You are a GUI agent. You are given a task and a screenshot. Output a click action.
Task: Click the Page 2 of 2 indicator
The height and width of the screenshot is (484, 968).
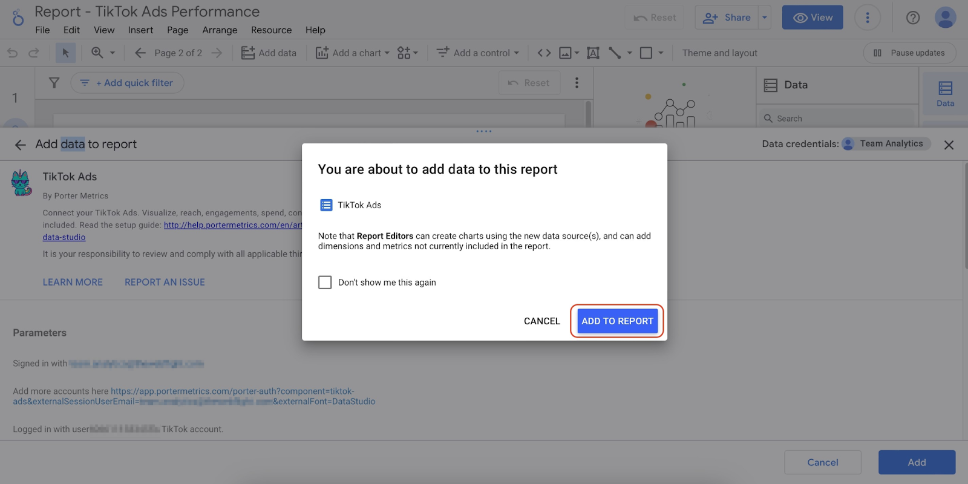point(178,53)
